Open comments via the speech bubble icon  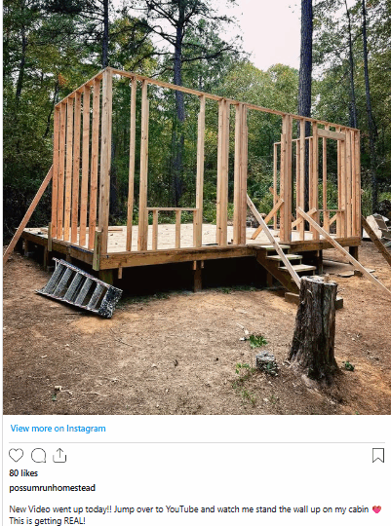pyautogui.click(x=38, y=456)
